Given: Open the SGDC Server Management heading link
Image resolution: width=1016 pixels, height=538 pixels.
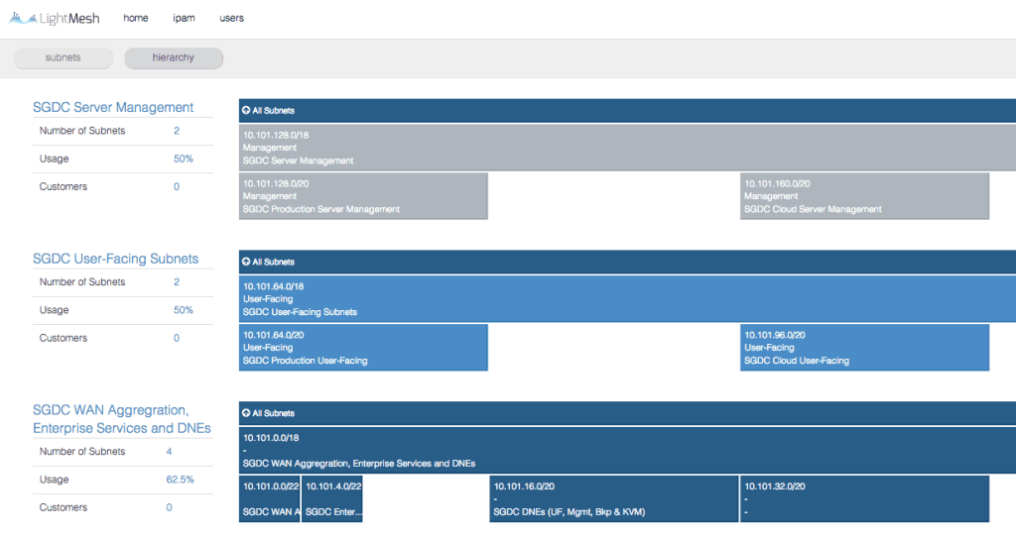Looking at the screenshot, I should click(113, 107).
